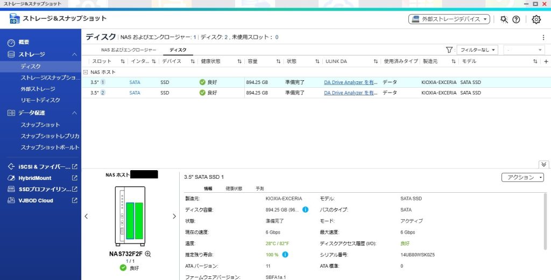Switch to the NAS およびエンクロージャー tab
551x280 pixels.
[x=129, y=50]
